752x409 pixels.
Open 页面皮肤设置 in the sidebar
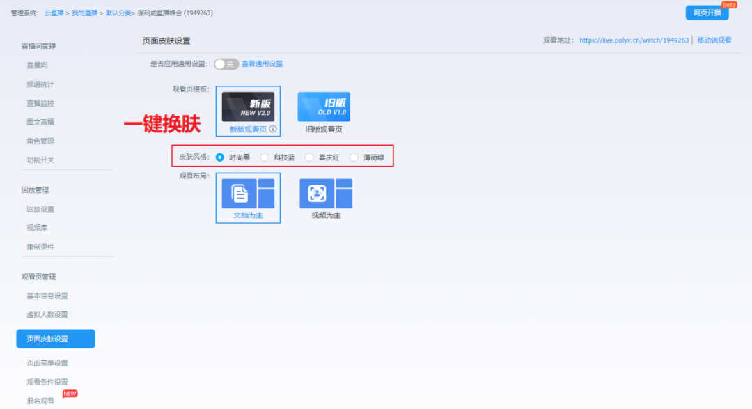pyautogui.click(x=56, y=339)
